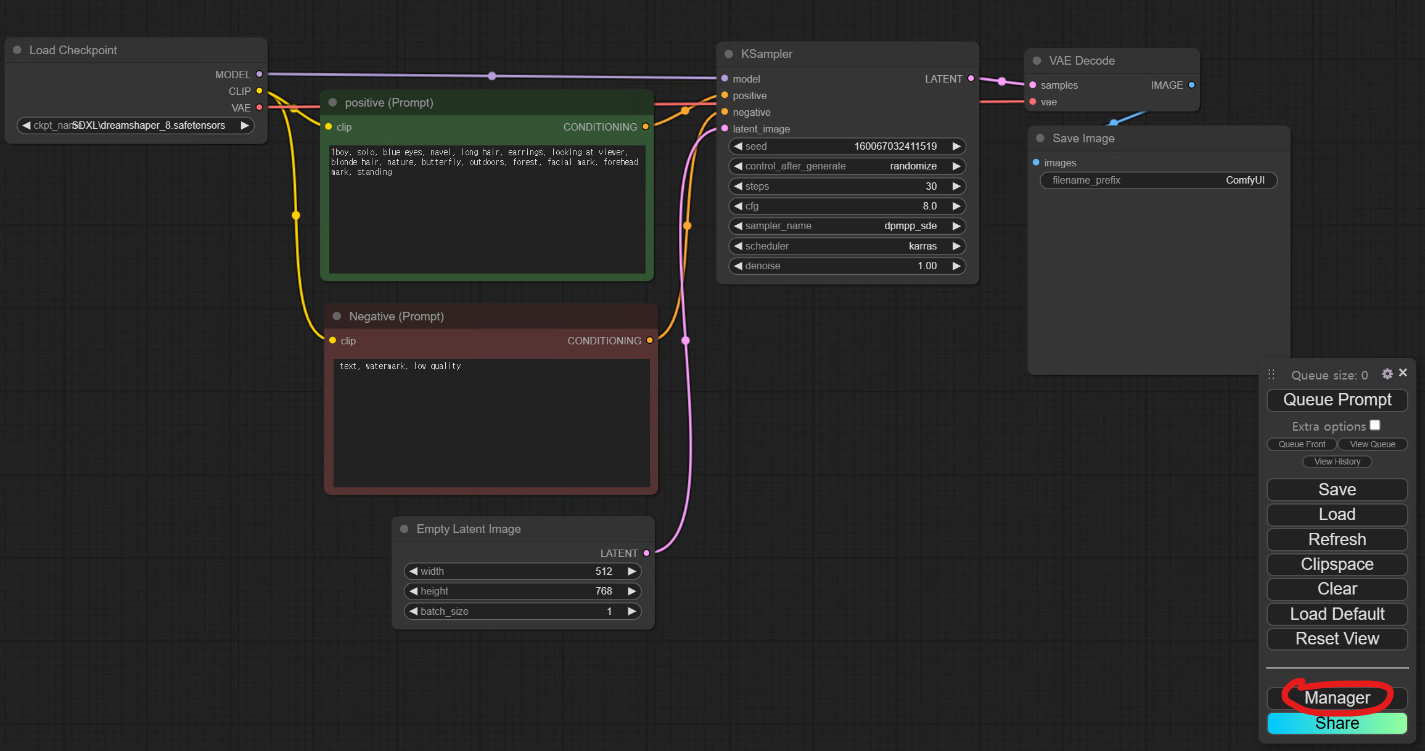The width and height of the screenshot is (1425, 751).
Task: Increase steps value with right arrow
Action: point(956,186)
